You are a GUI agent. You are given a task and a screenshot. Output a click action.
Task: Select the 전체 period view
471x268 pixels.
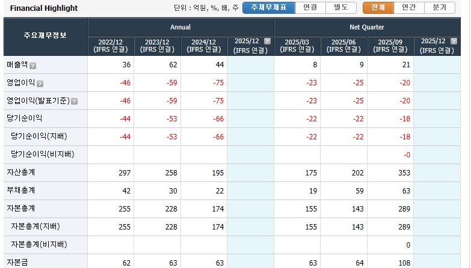pyautogui.click(x=378, y=8)
